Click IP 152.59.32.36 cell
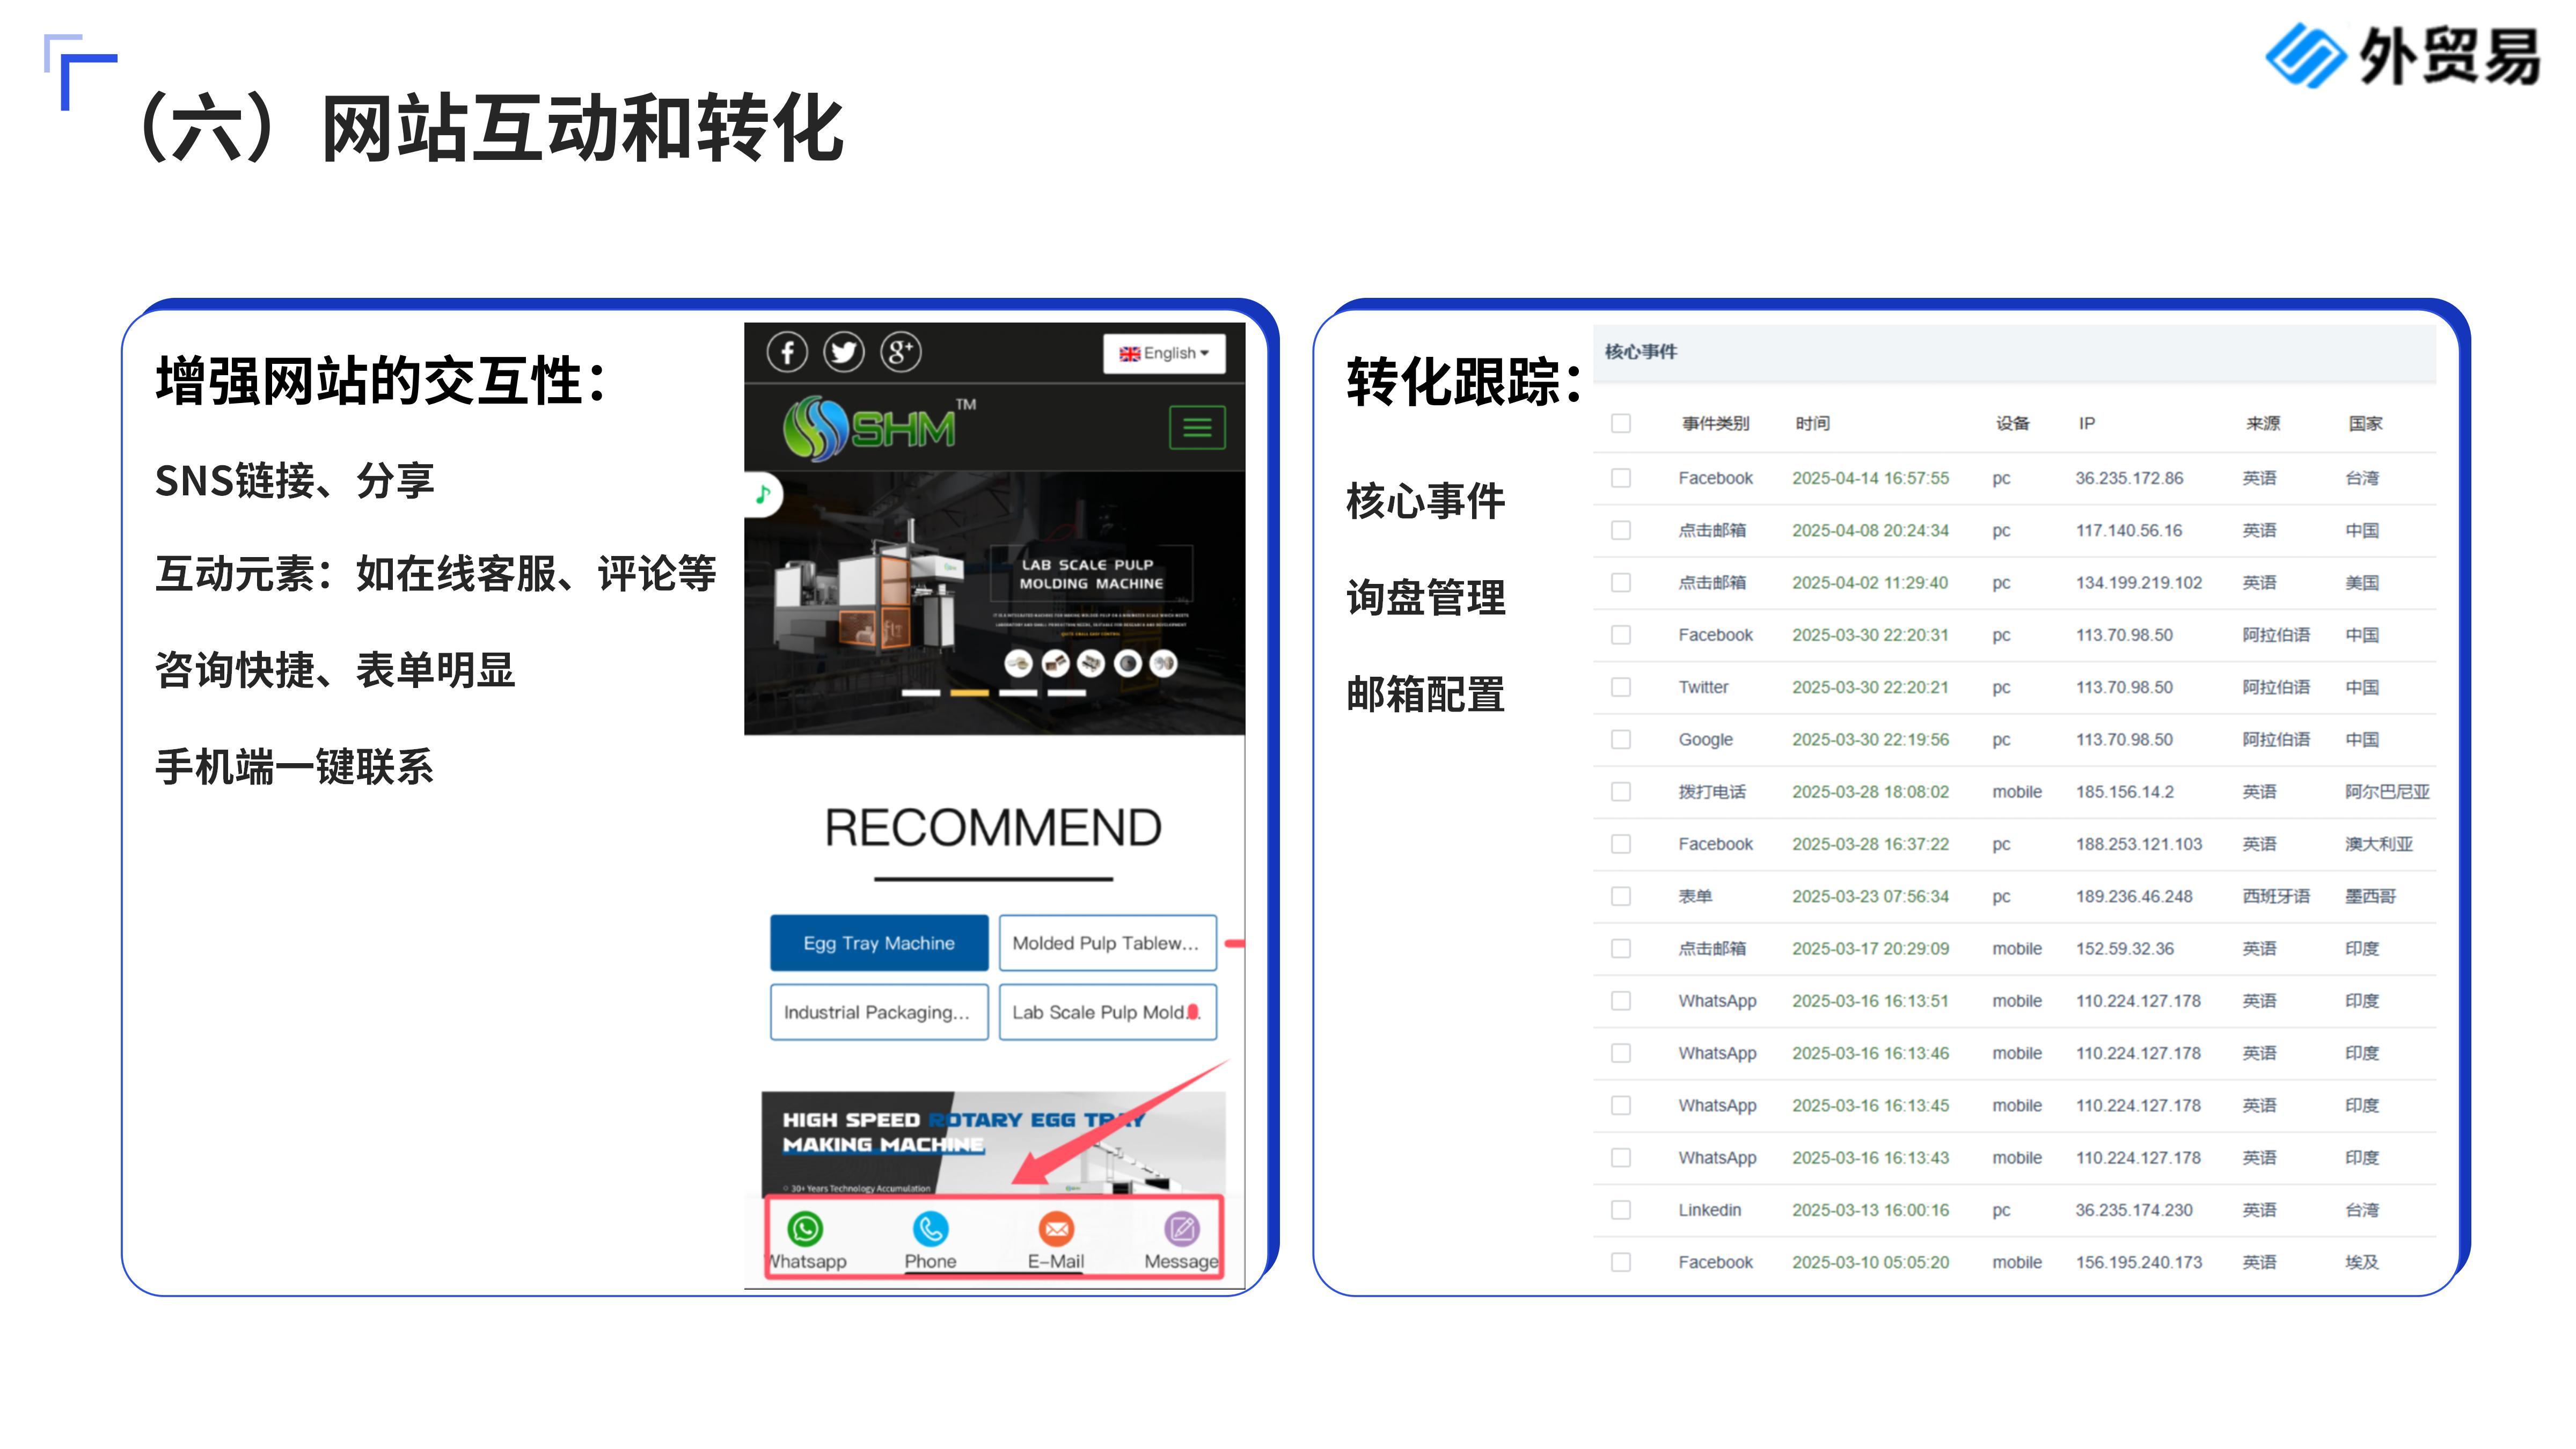The width and height of the screenshot is (2576, 1449). [x=2124, y=948]
